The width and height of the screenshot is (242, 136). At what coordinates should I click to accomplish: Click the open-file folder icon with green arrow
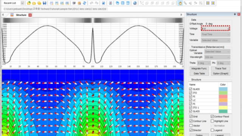click(29, 3)
